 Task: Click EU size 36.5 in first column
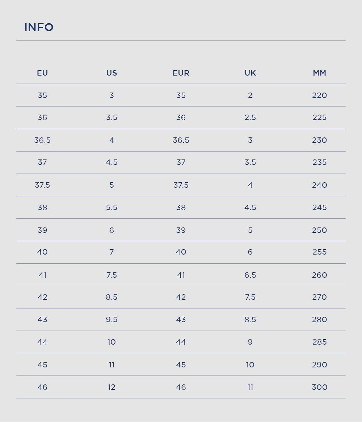click(x=42, y=140)
